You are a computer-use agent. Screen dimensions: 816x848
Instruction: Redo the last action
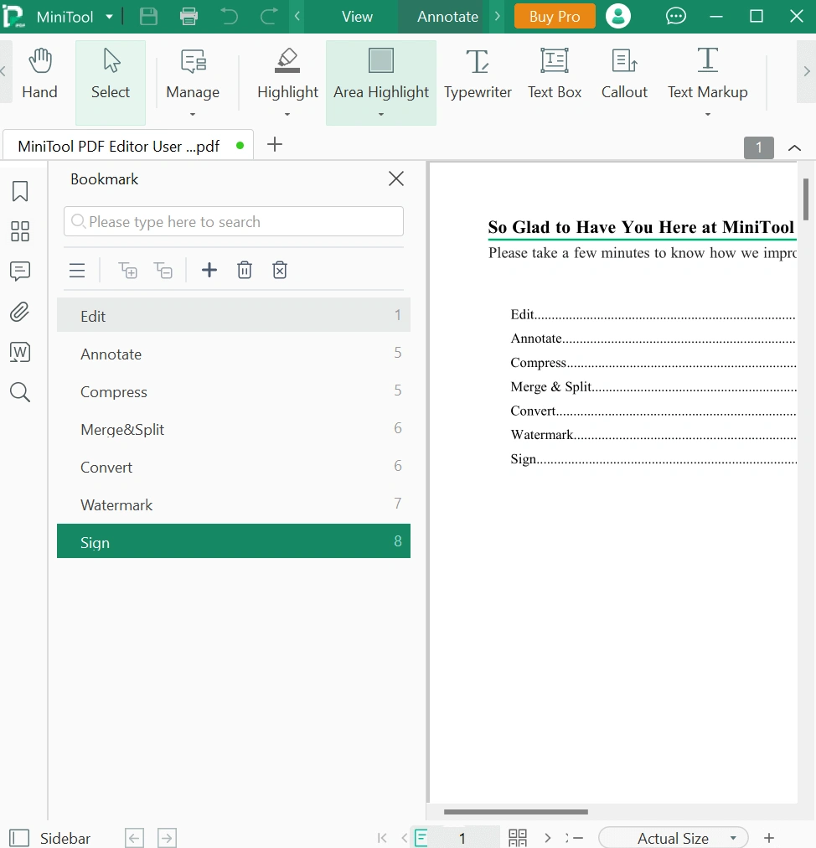click(269, 17)
